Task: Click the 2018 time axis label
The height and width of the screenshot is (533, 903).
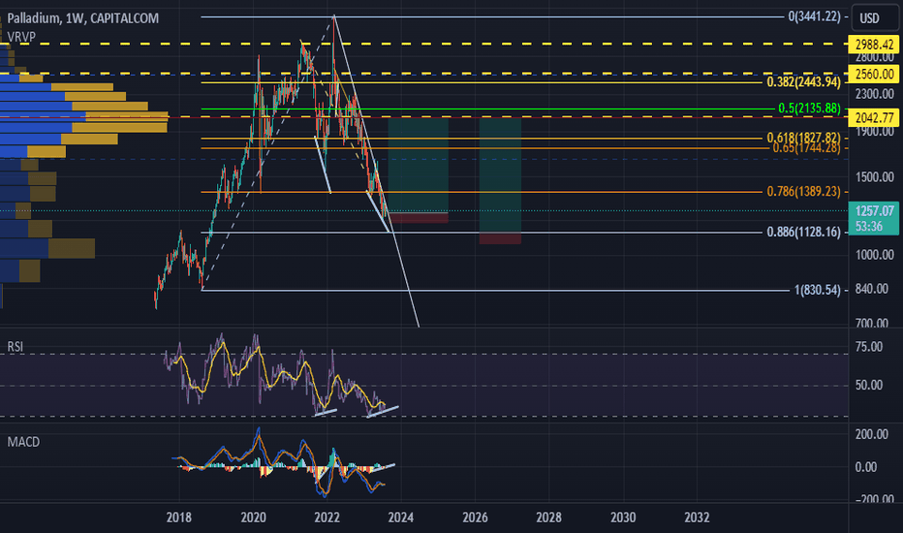Action: (x=179, y=517)
